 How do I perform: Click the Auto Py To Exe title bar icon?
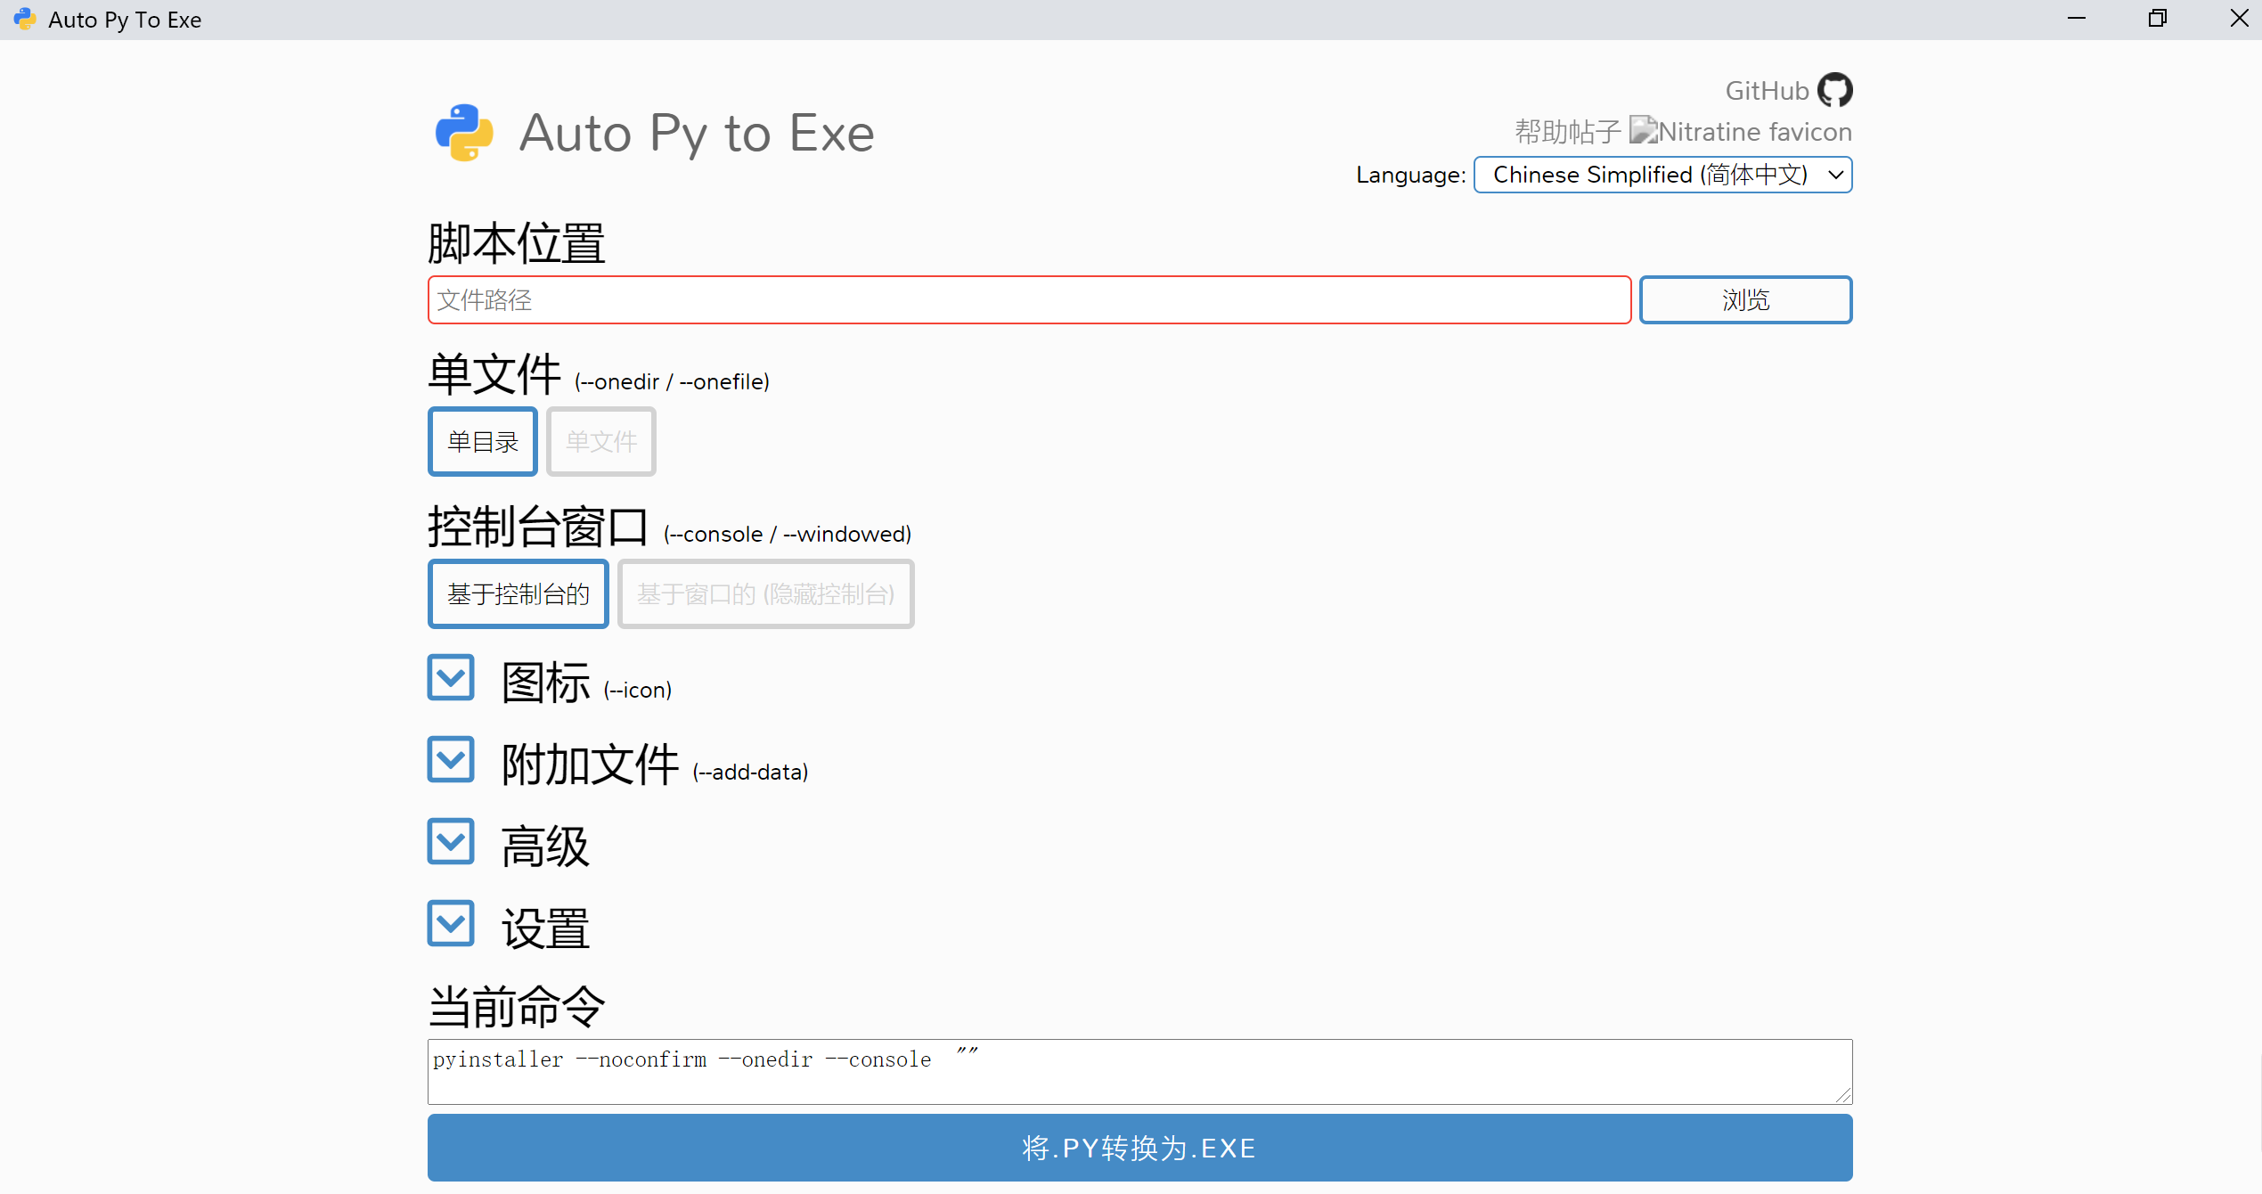coord(24,19)
